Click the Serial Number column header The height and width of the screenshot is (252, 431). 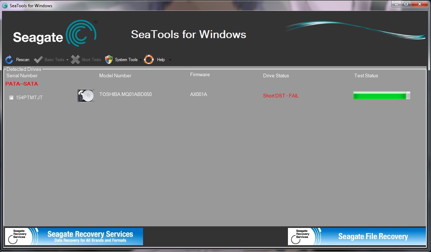(x=22, y=75)
